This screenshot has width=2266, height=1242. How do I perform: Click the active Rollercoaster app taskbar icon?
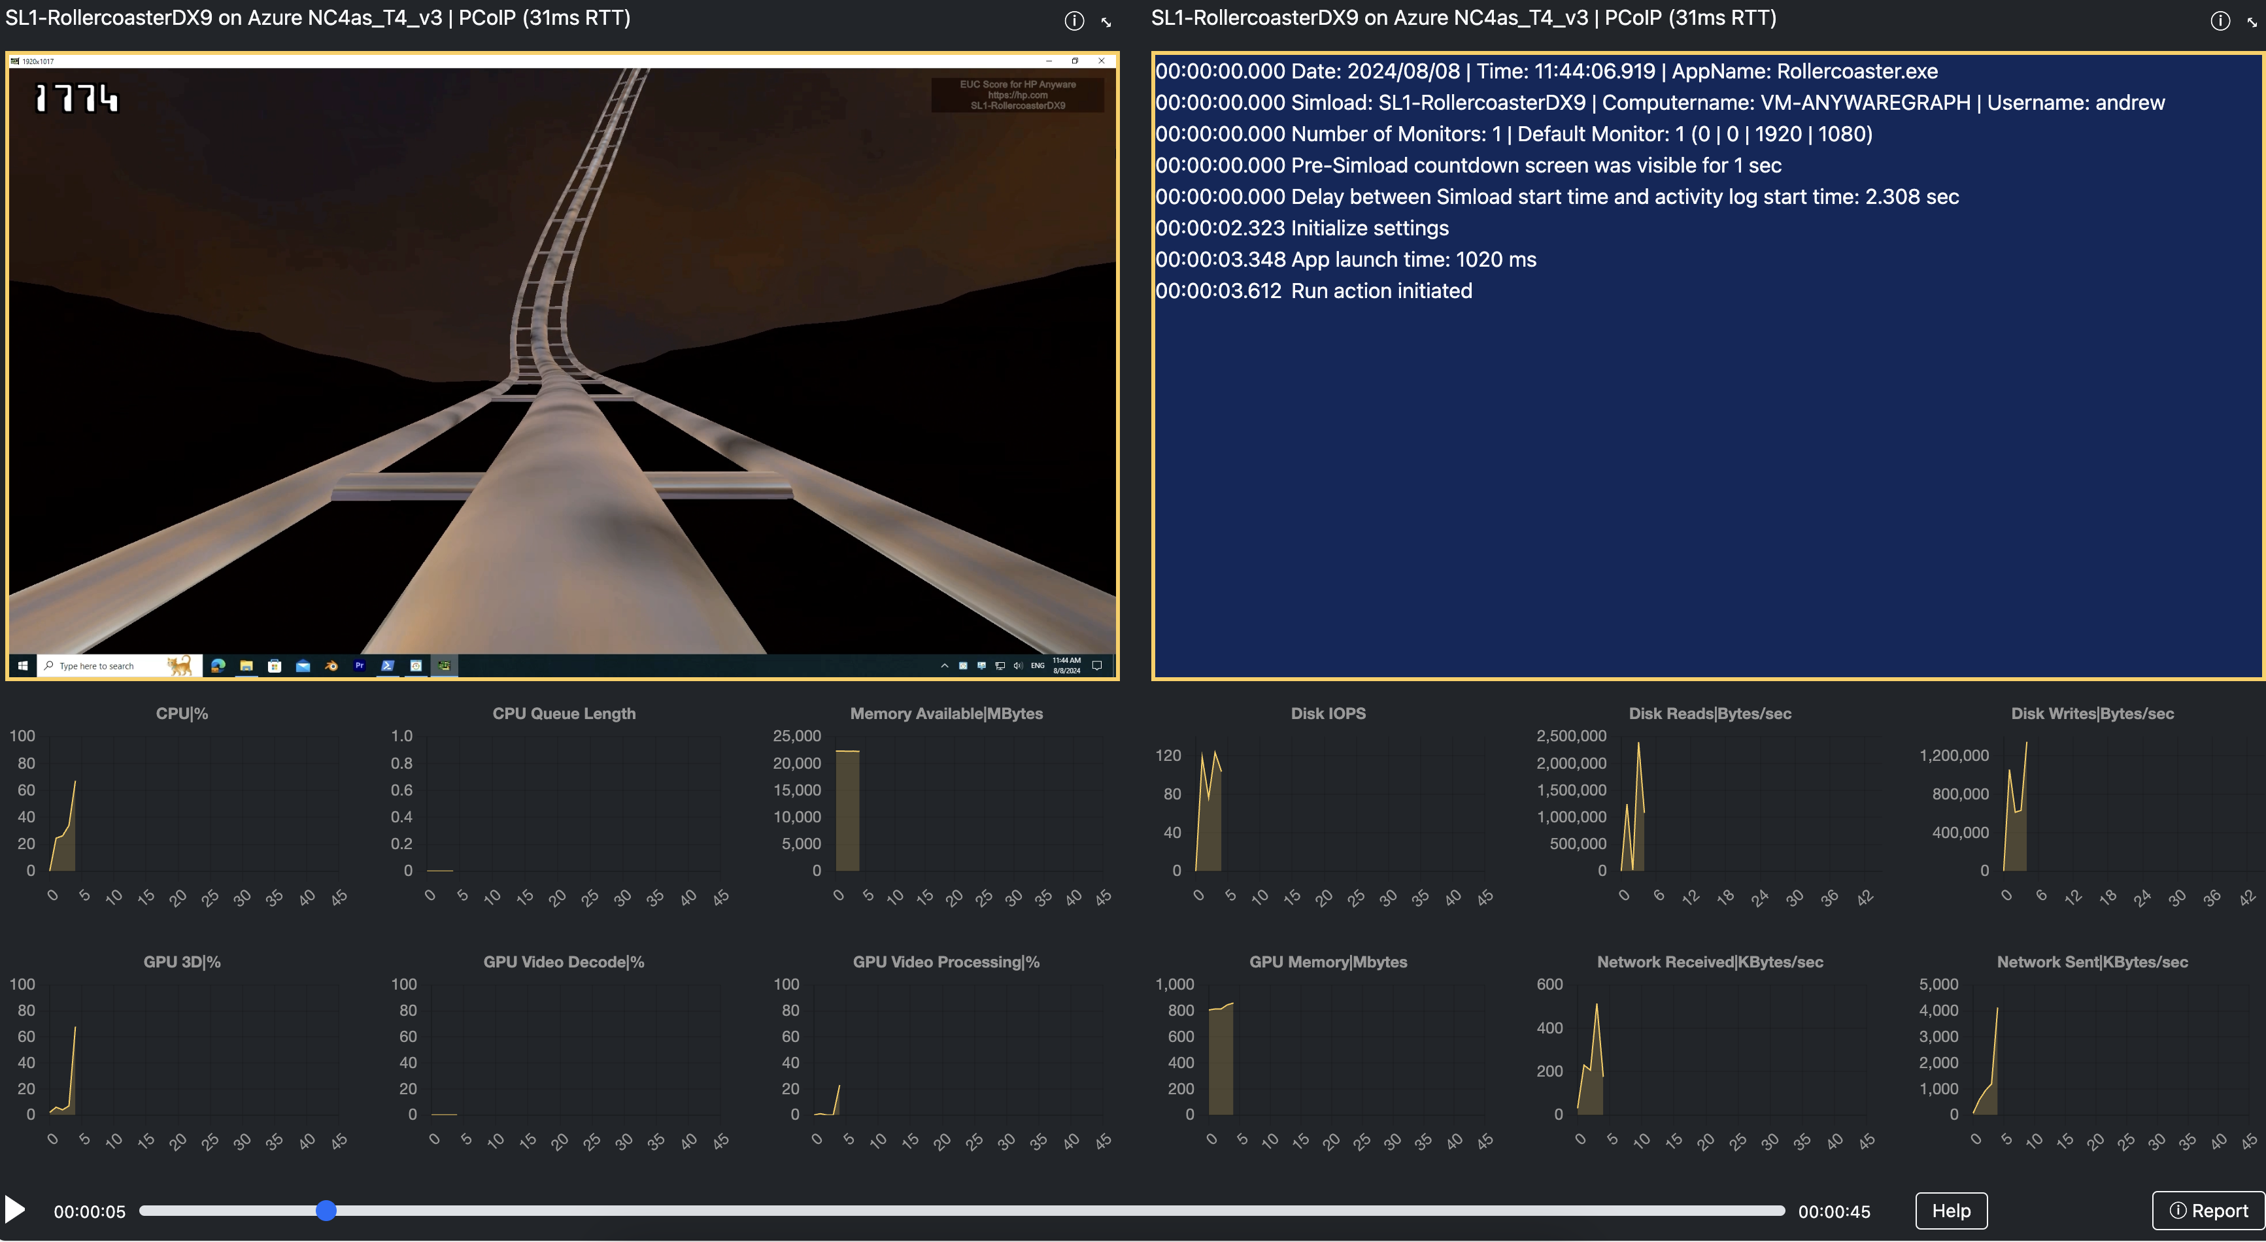(444, 666)
